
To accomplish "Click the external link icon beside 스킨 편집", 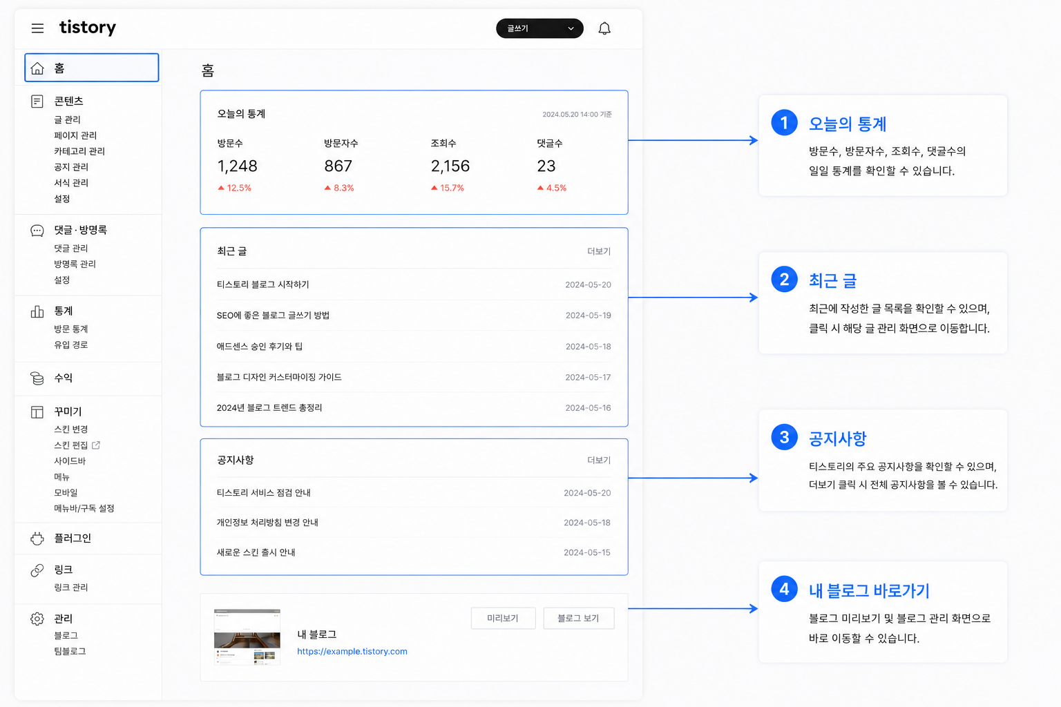I will point(96,445).
